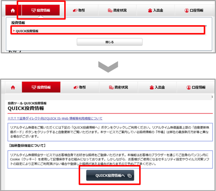Open the QUICK IS-Web 情報等利用規程 link
This screenshot has width=216, height=191.
coord(55,118)
